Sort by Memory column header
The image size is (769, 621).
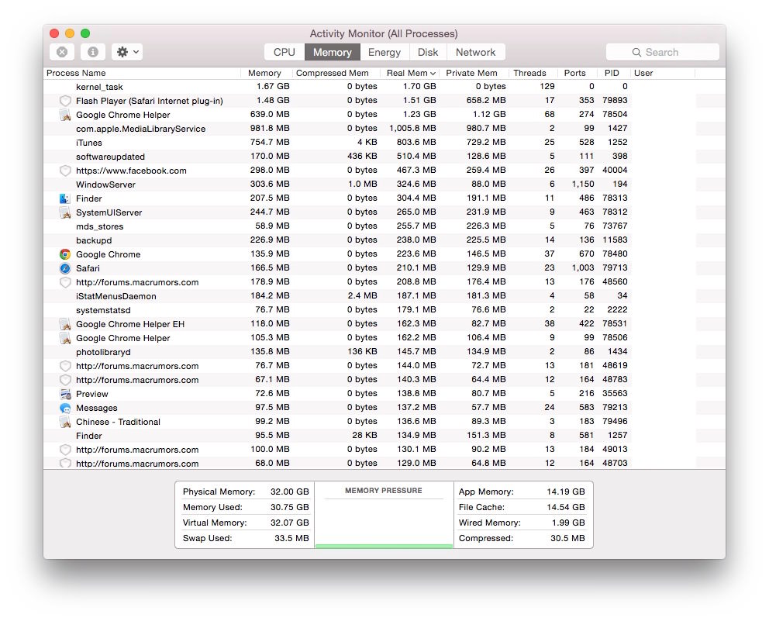click(x=265, y=73)
